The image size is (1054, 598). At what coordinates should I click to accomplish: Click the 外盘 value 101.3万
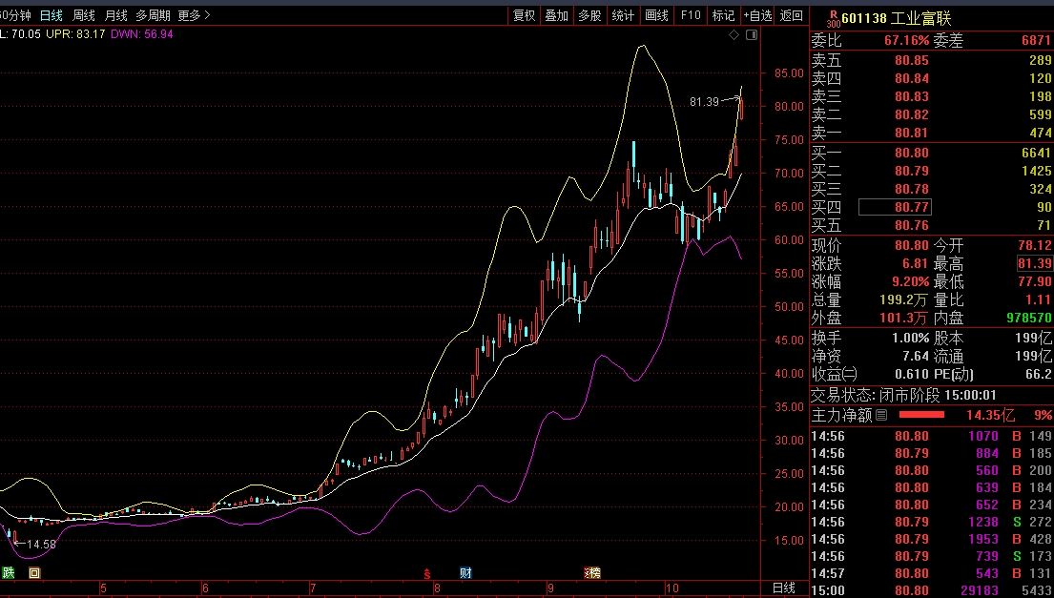[903, 318]
